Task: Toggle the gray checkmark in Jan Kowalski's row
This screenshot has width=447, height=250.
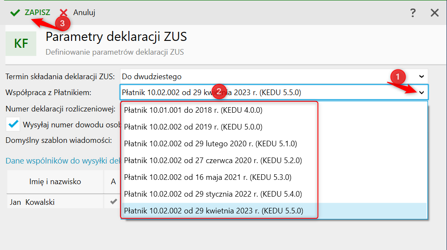Action: (113, 202)
